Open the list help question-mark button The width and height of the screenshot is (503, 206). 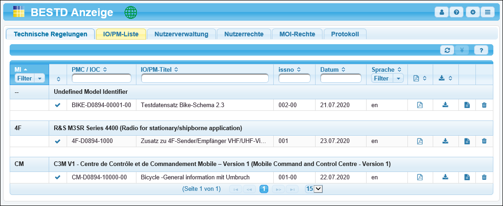[481, 50]
